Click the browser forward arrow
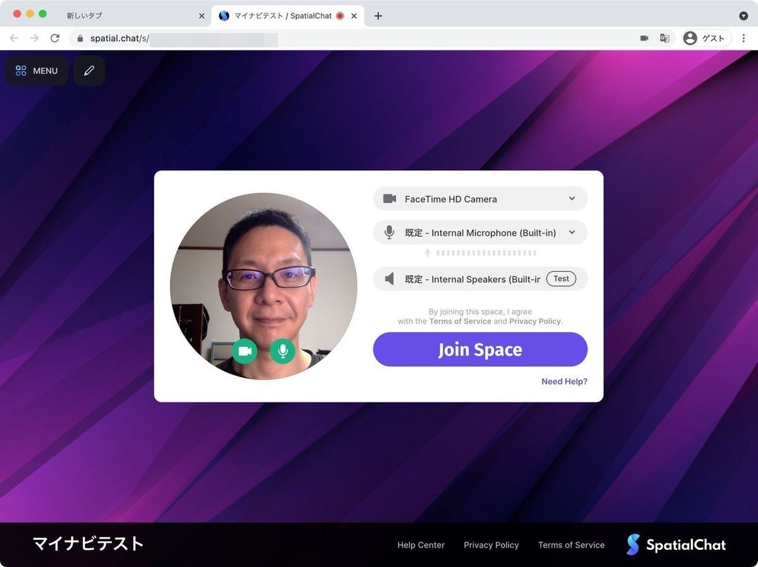The height and width of the screenshot is (567, 758). [34, 39]
